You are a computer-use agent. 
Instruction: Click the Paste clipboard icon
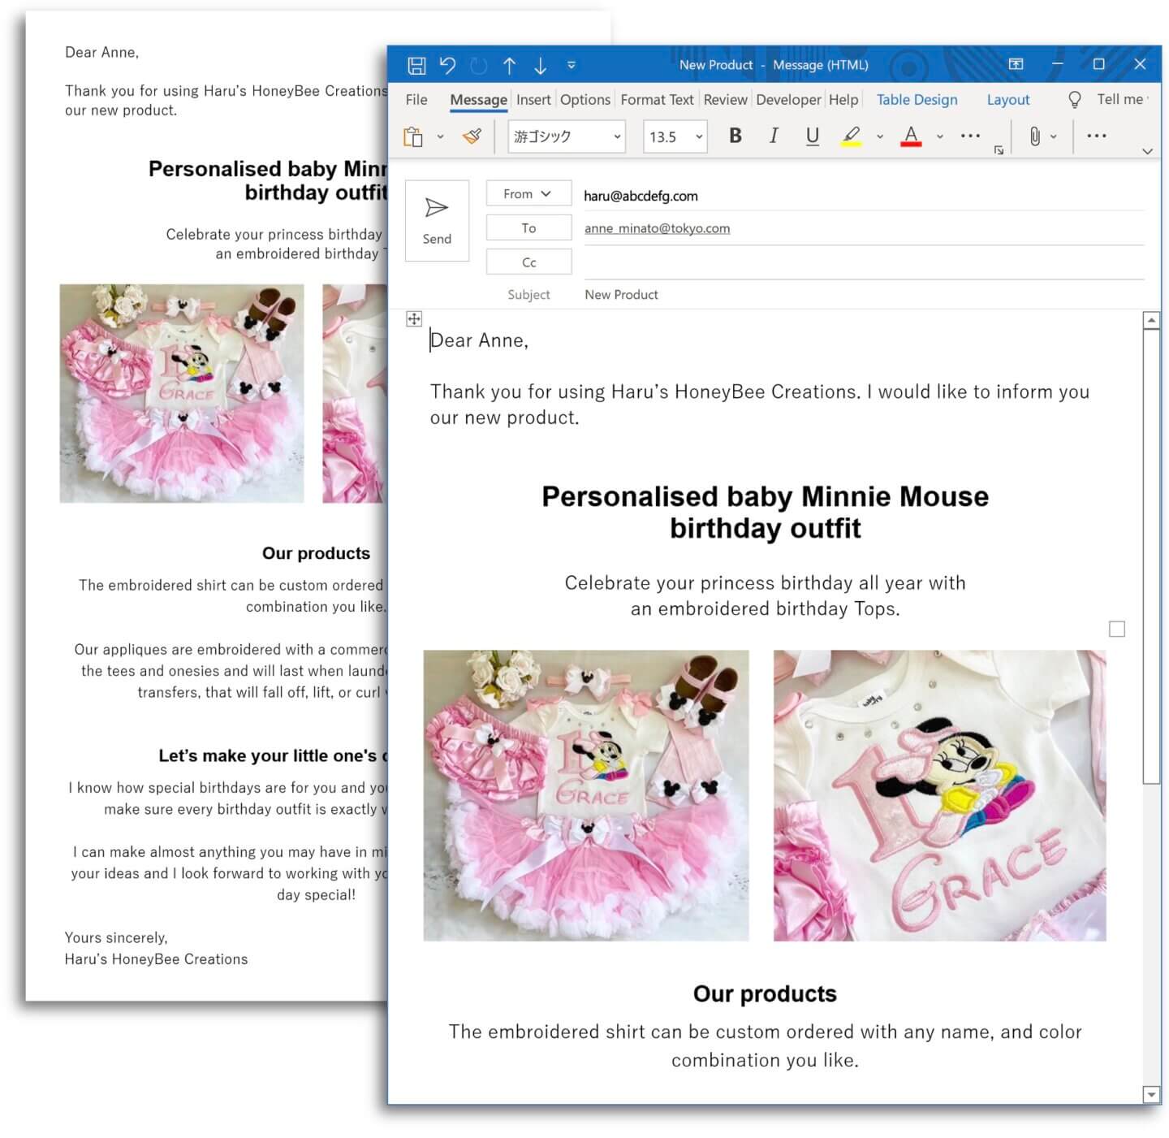click(413, 136)
